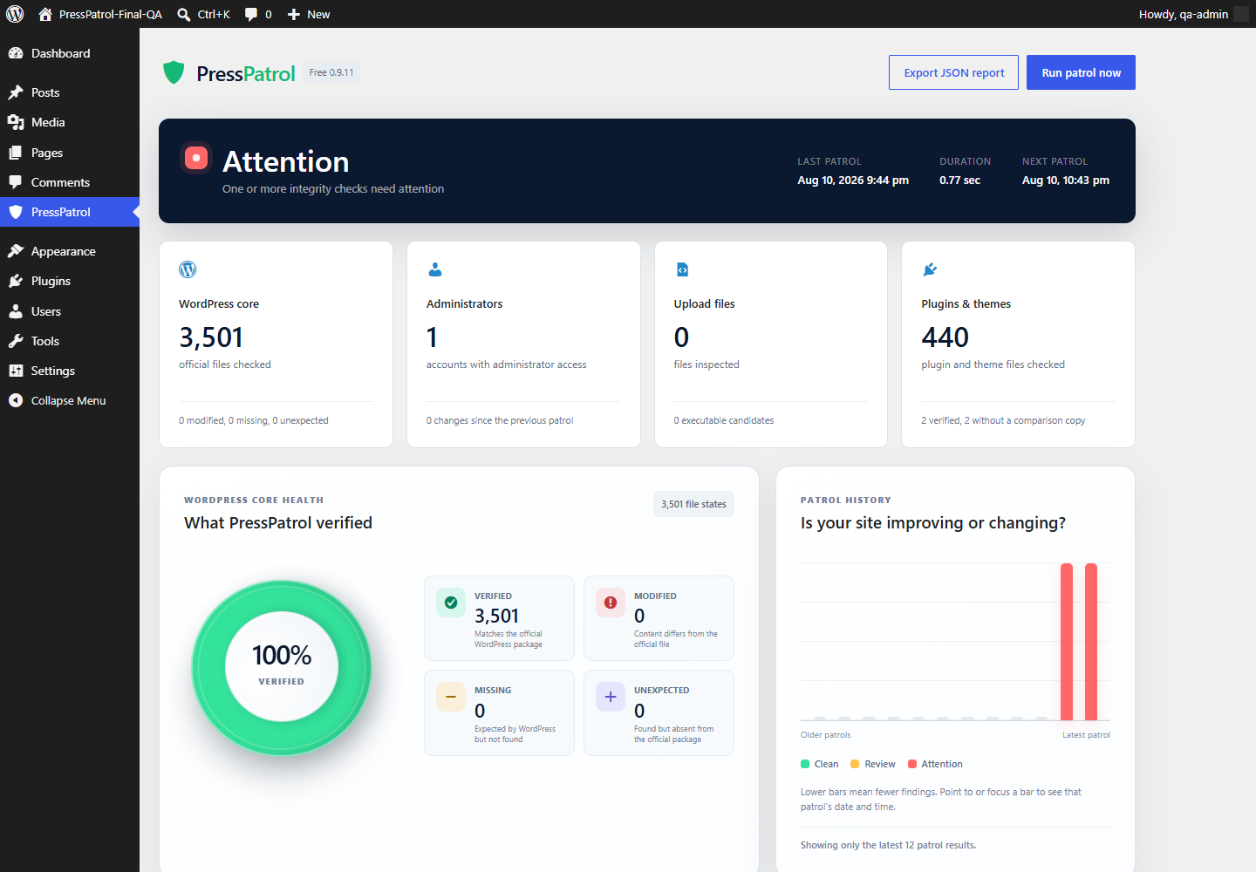Click the 440 plugin and theme count

(x=945, y=337)
